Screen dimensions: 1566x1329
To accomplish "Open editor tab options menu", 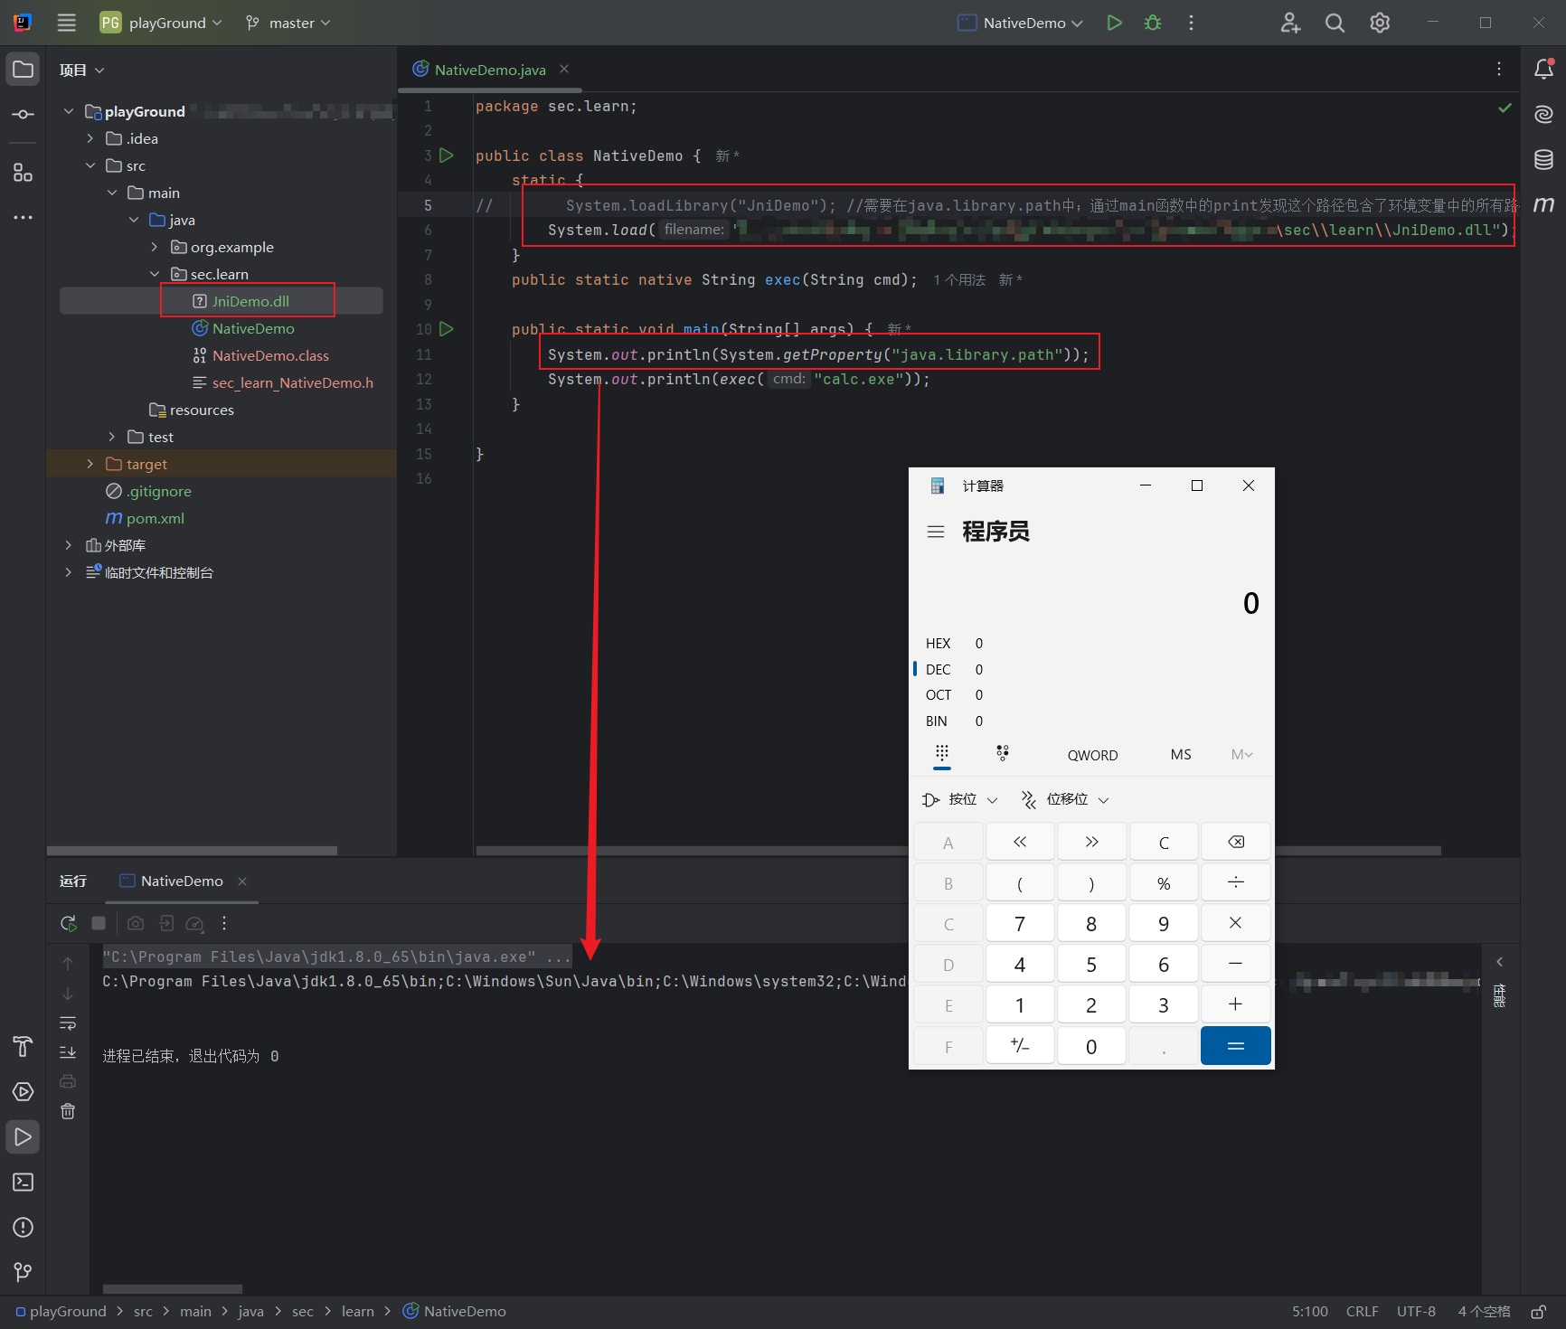I will pos(1499,69).
